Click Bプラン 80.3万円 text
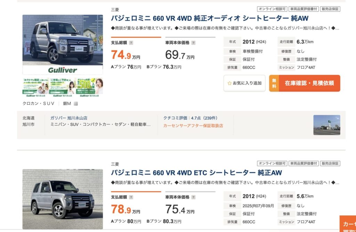356x232 pixels. pyautogui.click(x=164, y=221)
